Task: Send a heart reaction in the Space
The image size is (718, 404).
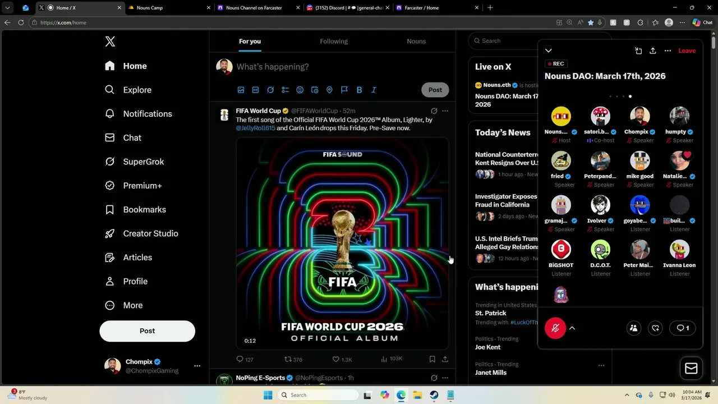Action: tap(655, 328)
